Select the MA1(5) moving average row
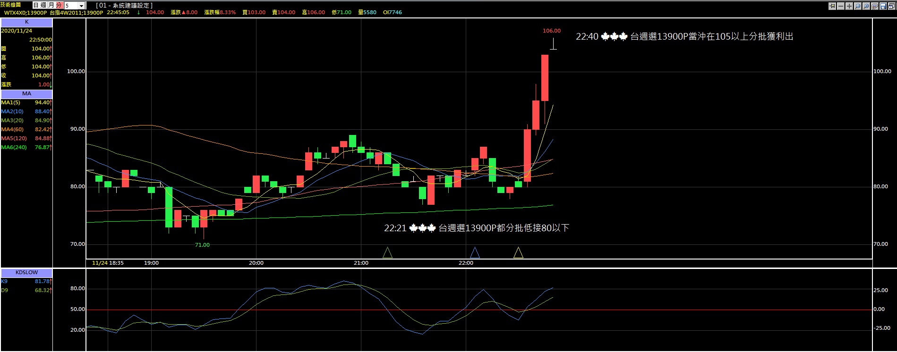The image size is (897, 352). [26, 102]
